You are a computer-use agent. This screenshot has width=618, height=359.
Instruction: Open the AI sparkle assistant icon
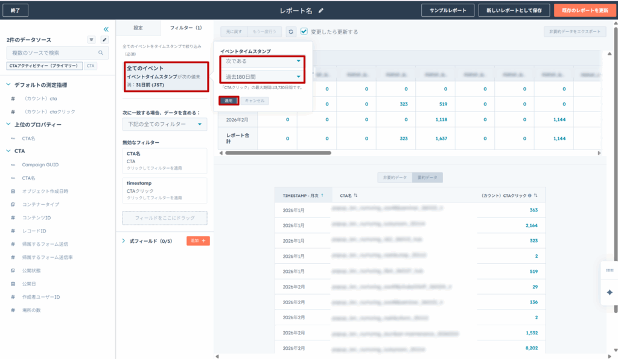pos(609,292)
